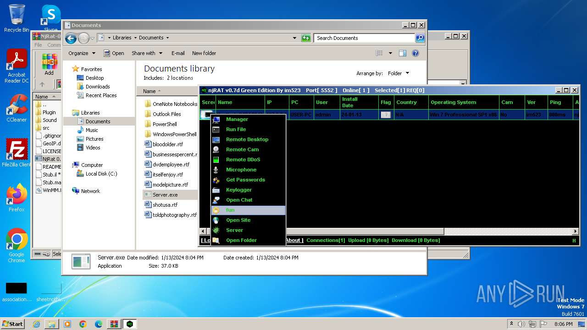Expand the Libraries breadcrumb arrow

[135, 38]
